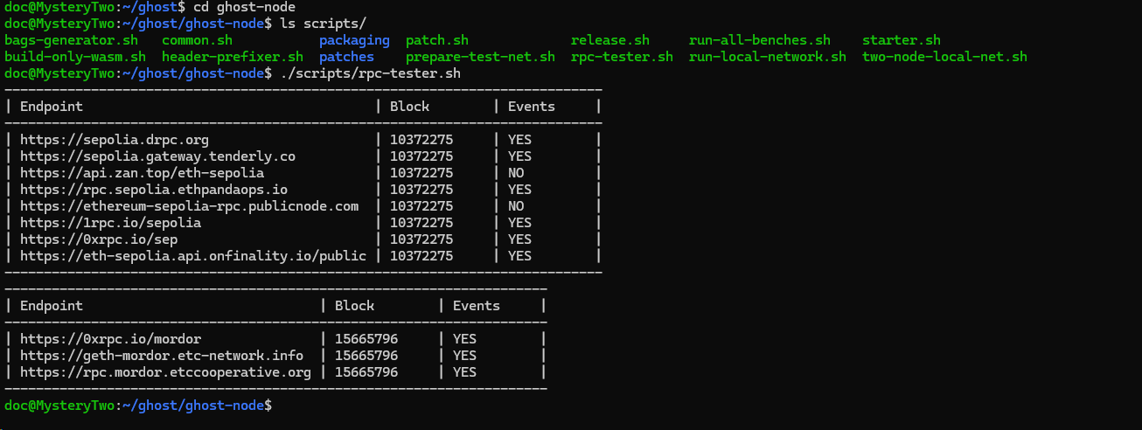The width and height of the screenshot is (1142, 430).
Task: Click the https://0xrpc.io/mordor endpoint
Action: (x=110, y=339)
